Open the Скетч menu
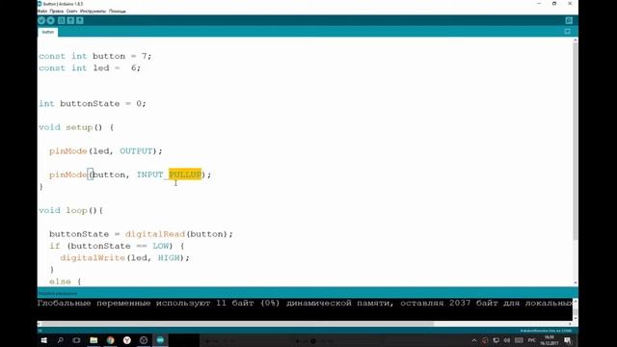 click(71, 12)
